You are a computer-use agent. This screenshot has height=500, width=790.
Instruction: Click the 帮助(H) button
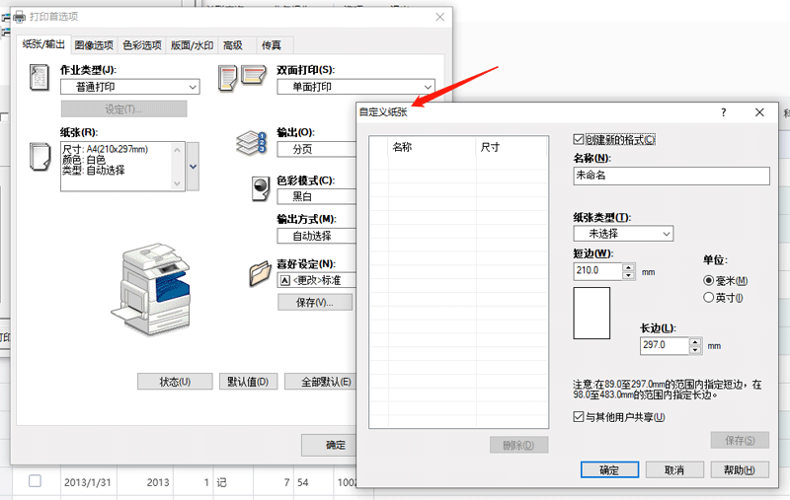740,469
